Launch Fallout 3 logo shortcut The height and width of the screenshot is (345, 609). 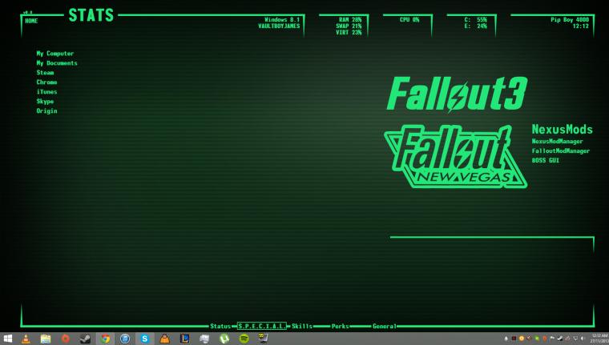[457, 94]
